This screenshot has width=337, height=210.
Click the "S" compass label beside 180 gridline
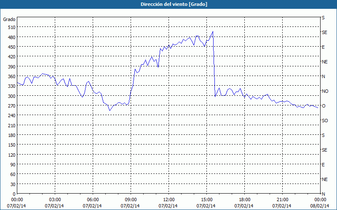[x=323, y=135]
